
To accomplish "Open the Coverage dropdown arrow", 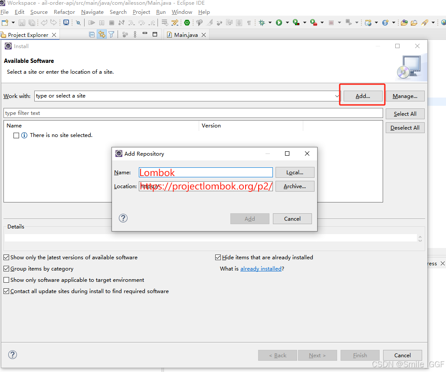I will point(305,23).
